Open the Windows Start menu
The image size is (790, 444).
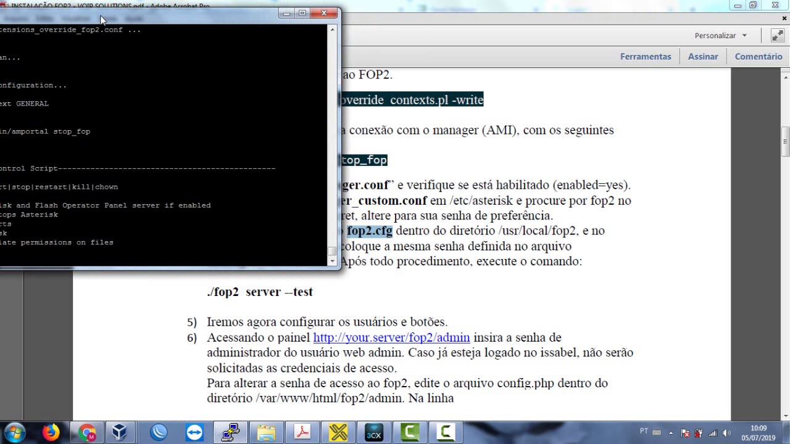pos(15,432)
